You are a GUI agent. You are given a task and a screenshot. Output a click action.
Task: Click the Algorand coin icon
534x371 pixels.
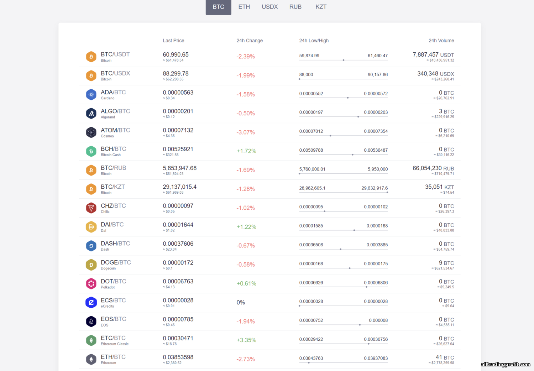click(x=91, y=114)
